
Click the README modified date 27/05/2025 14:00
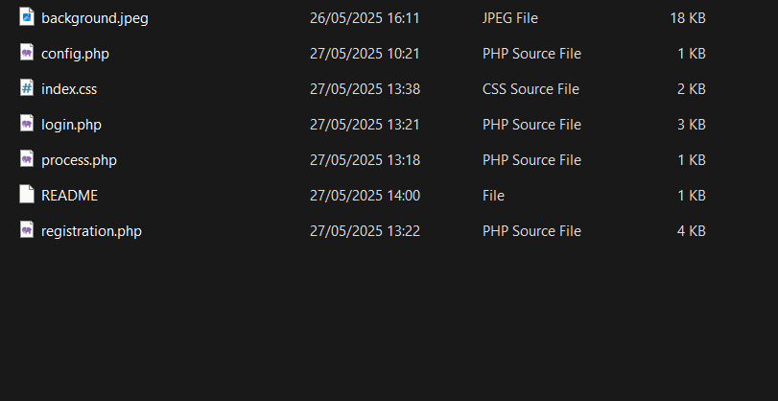pos(365,196)
